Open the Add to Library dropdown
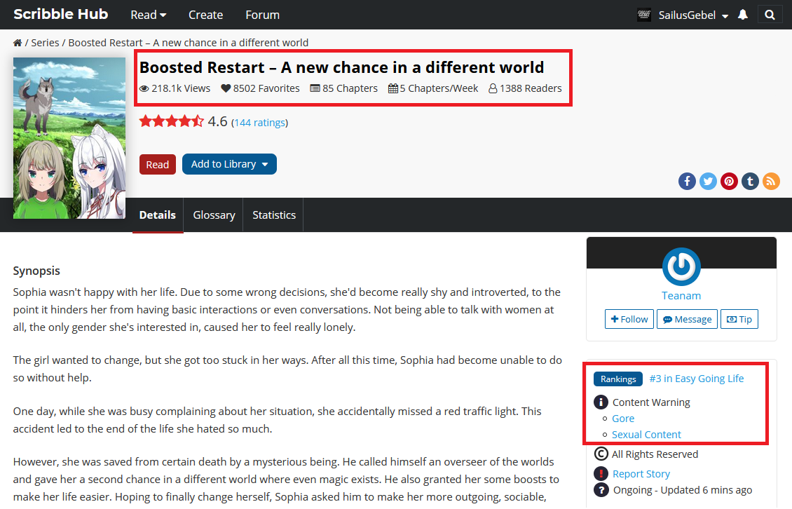The width and height of the screenshot is (792, 509). [x=229, y=164]
